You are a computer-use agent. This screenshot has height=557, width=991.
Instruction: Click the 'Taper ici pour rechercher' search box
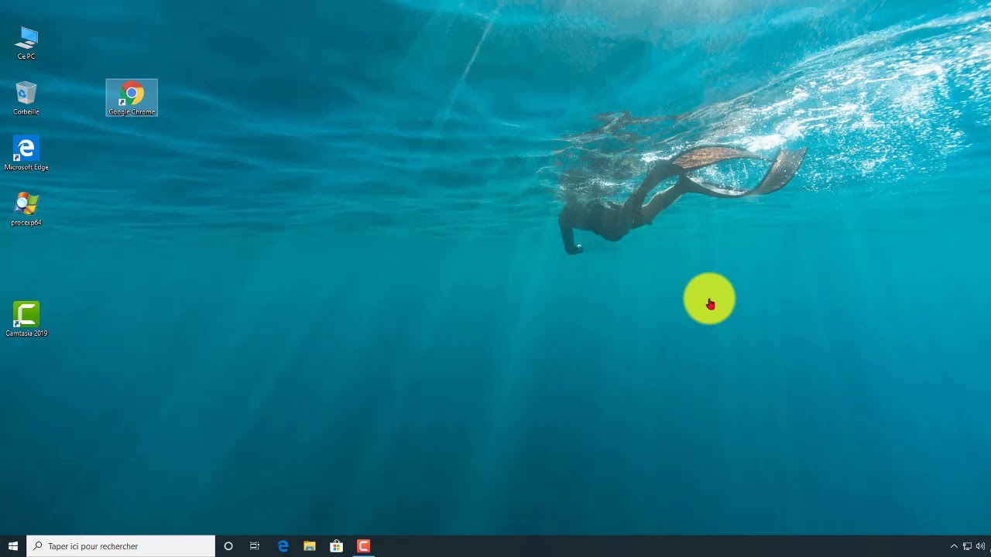(x=122, y=546)
